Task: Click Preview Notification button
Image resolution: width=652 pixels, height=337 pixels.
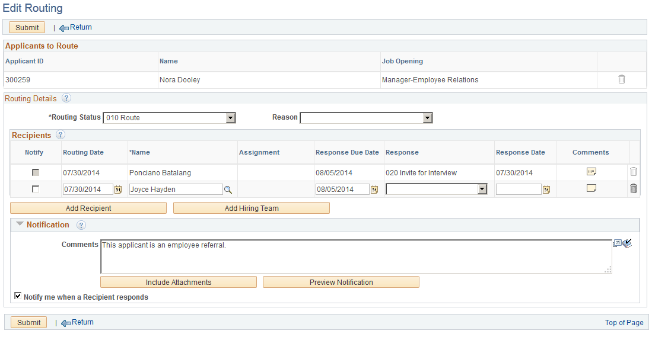Action: point(341,282)
